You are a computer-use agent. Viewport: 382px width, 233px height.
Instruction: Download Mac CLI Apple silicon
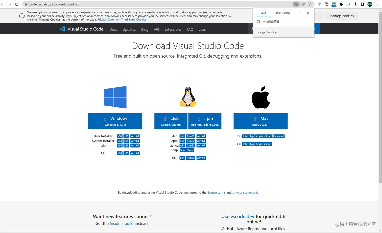(x=264, y=144)
